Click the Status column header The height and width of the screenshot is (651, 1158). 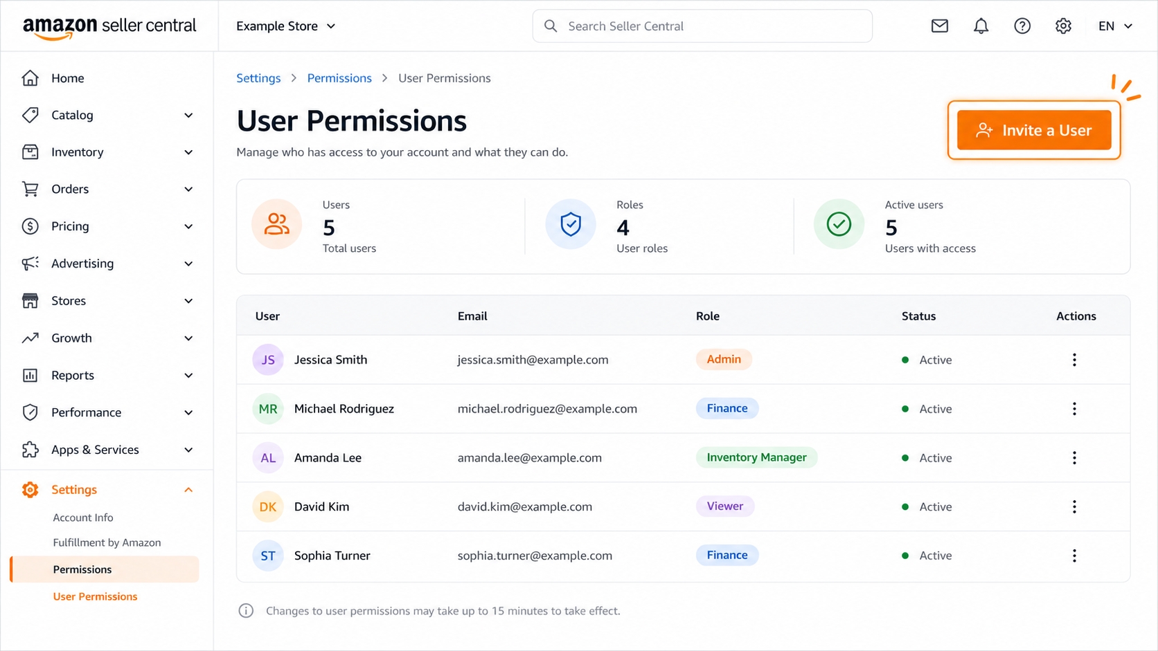point(918,316)
